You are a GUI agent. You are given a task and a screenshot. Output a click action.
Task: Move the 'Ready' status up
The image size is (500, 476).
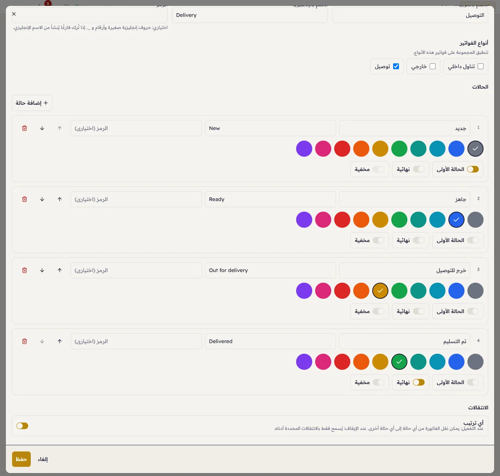point(60,199)
